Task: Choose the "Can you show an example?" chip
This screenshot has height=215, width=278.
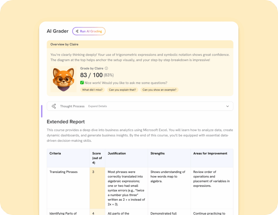Action: click(159, 90)
